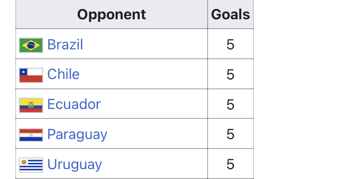Open the Chile link
This screenshot has width=337, height=179.
pyautogui.click(x=63, y=74)
